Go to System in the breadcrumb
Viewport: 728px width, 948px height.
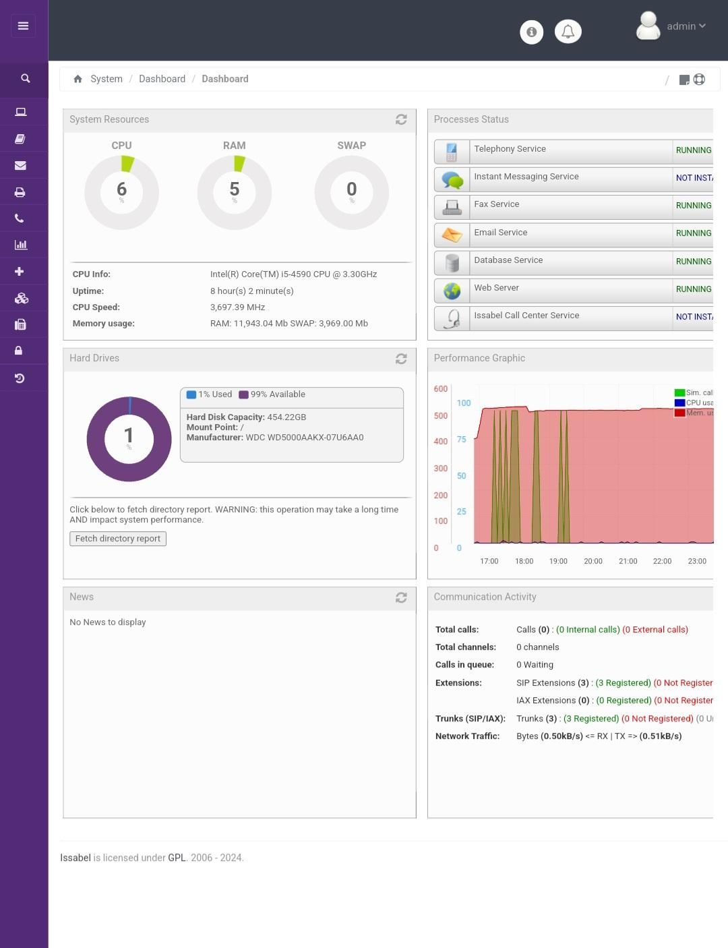[107, 79]
